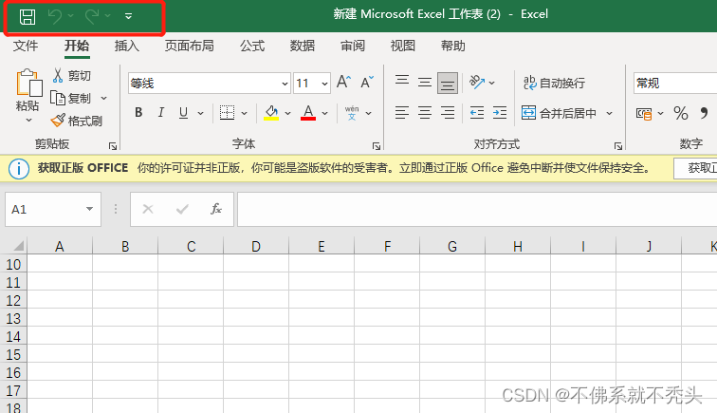717x413 pixels.
Task: Click the Save icon in quick access toolbar
Action: point(28,16)
